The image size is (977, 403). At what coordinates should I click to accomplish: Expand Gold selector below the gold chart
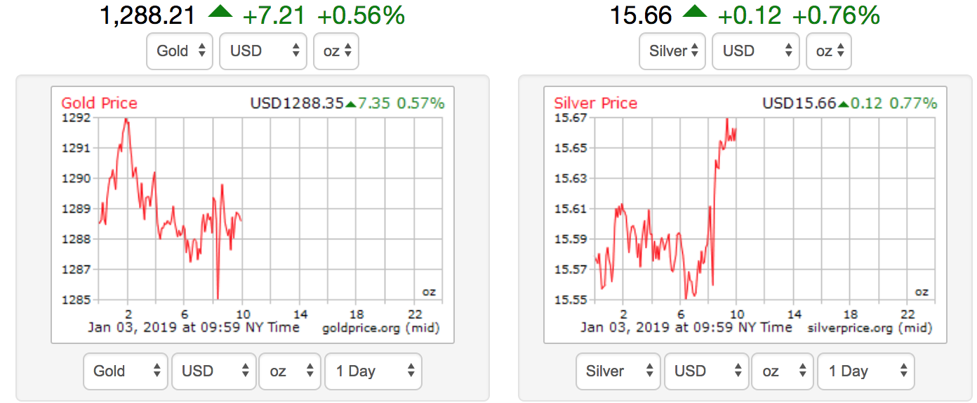pos(126,371)
